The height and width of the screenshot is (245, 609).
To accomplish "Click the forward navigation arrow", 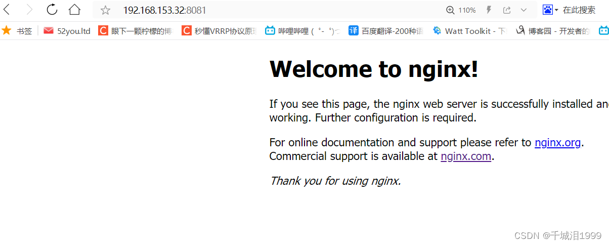I will click(29, 10).
